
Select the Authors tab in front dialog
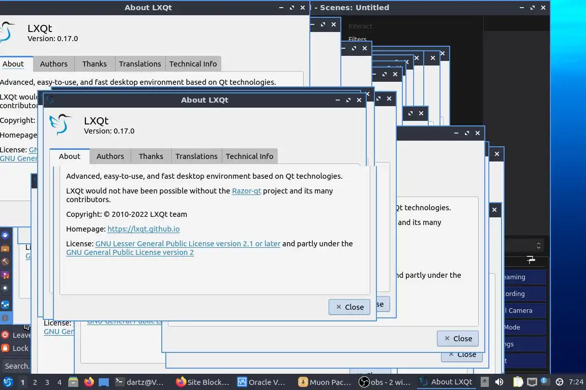pyautogui.click(x=110, y=156)
